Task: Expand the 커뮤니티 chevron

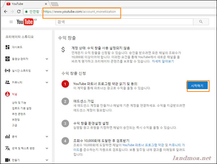Action: coord(47,83)
